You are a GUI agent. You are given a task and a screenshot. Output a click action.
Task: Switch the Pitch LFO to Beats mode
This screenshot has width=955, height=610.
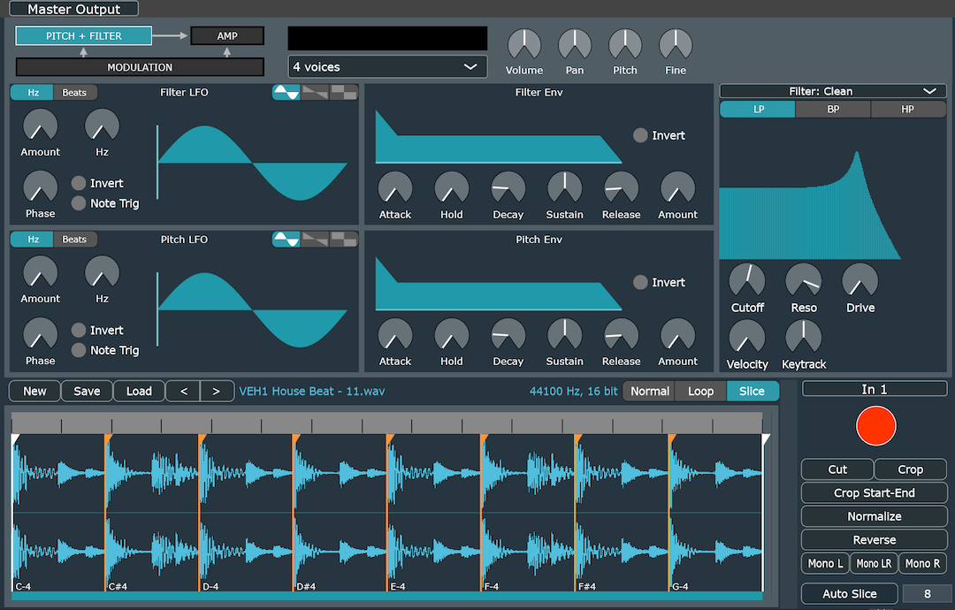[x=75, y=239]
